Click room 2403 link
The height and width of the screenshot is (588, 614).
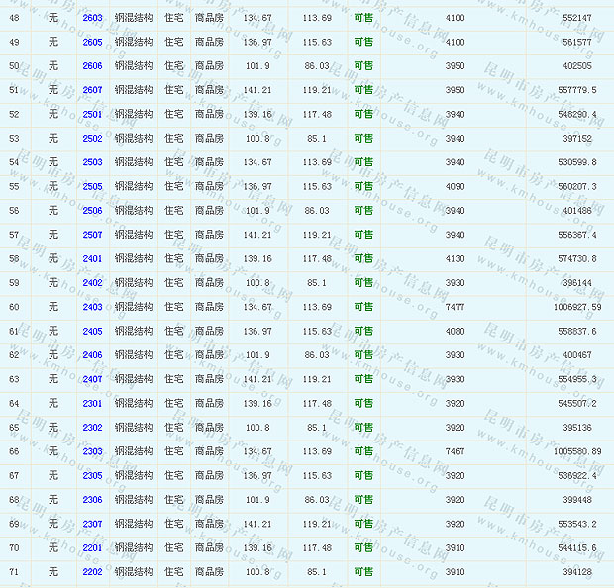tap(92, 307)
